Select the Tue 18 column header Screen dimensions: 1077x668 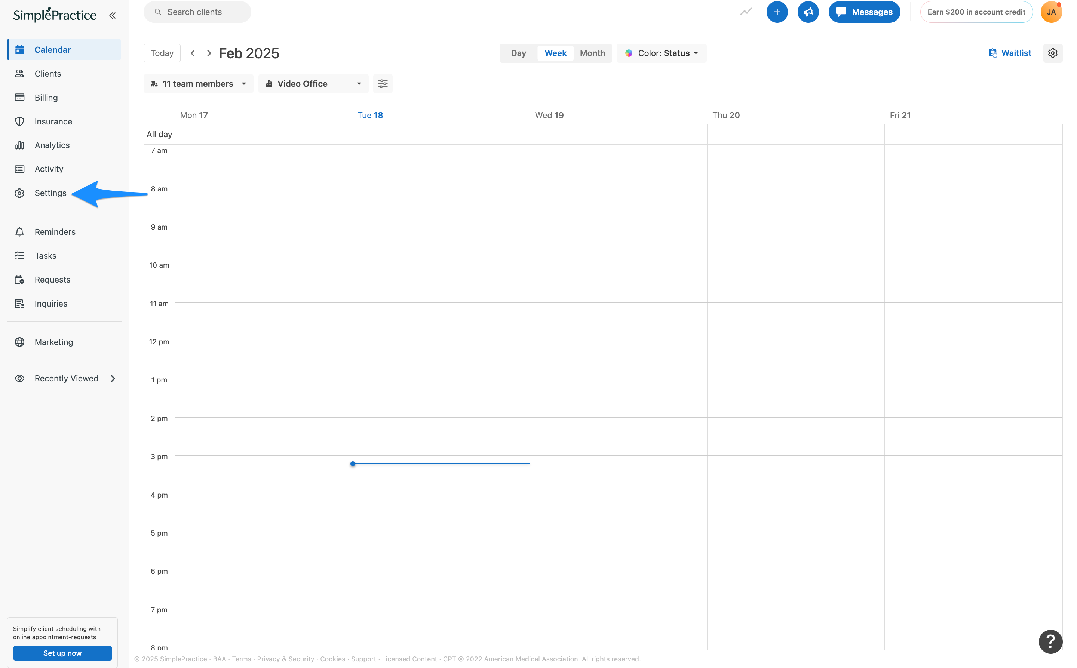click(370, 115)
